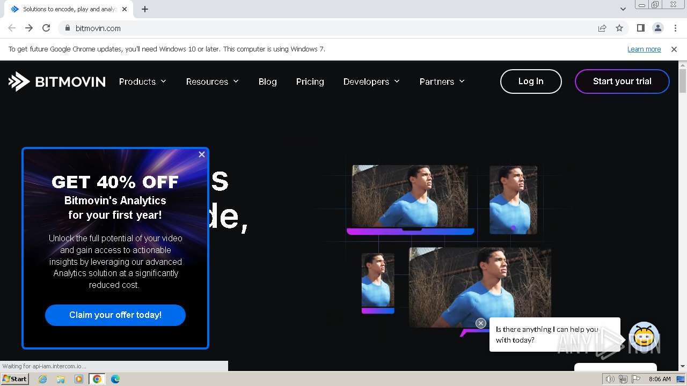Open media player taskbar icon

[79, 379]
